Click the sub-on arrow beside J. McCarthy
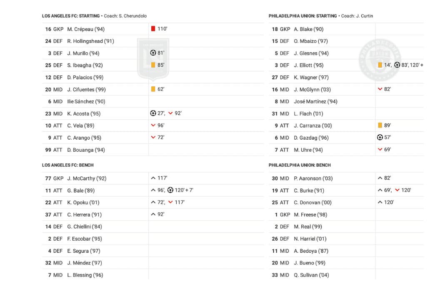Image resolution: width=445 pixels, height=296 pixels. tap(153, 178)
